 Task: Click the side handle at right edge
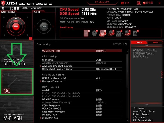pos(162,74)
